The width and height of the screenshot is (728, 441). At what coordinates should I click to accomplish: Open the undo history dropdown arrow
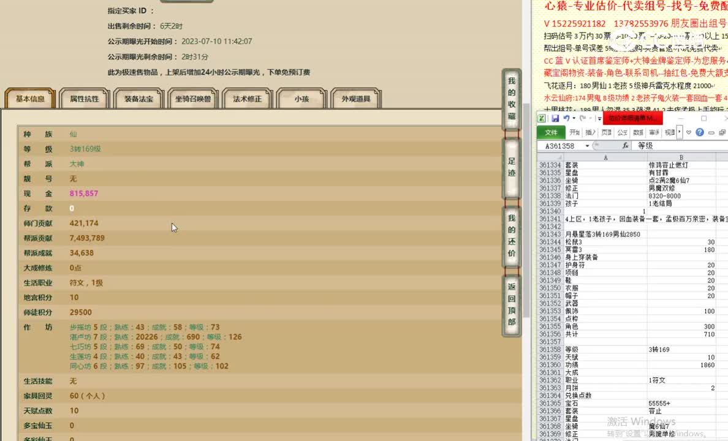click(574, 119)
